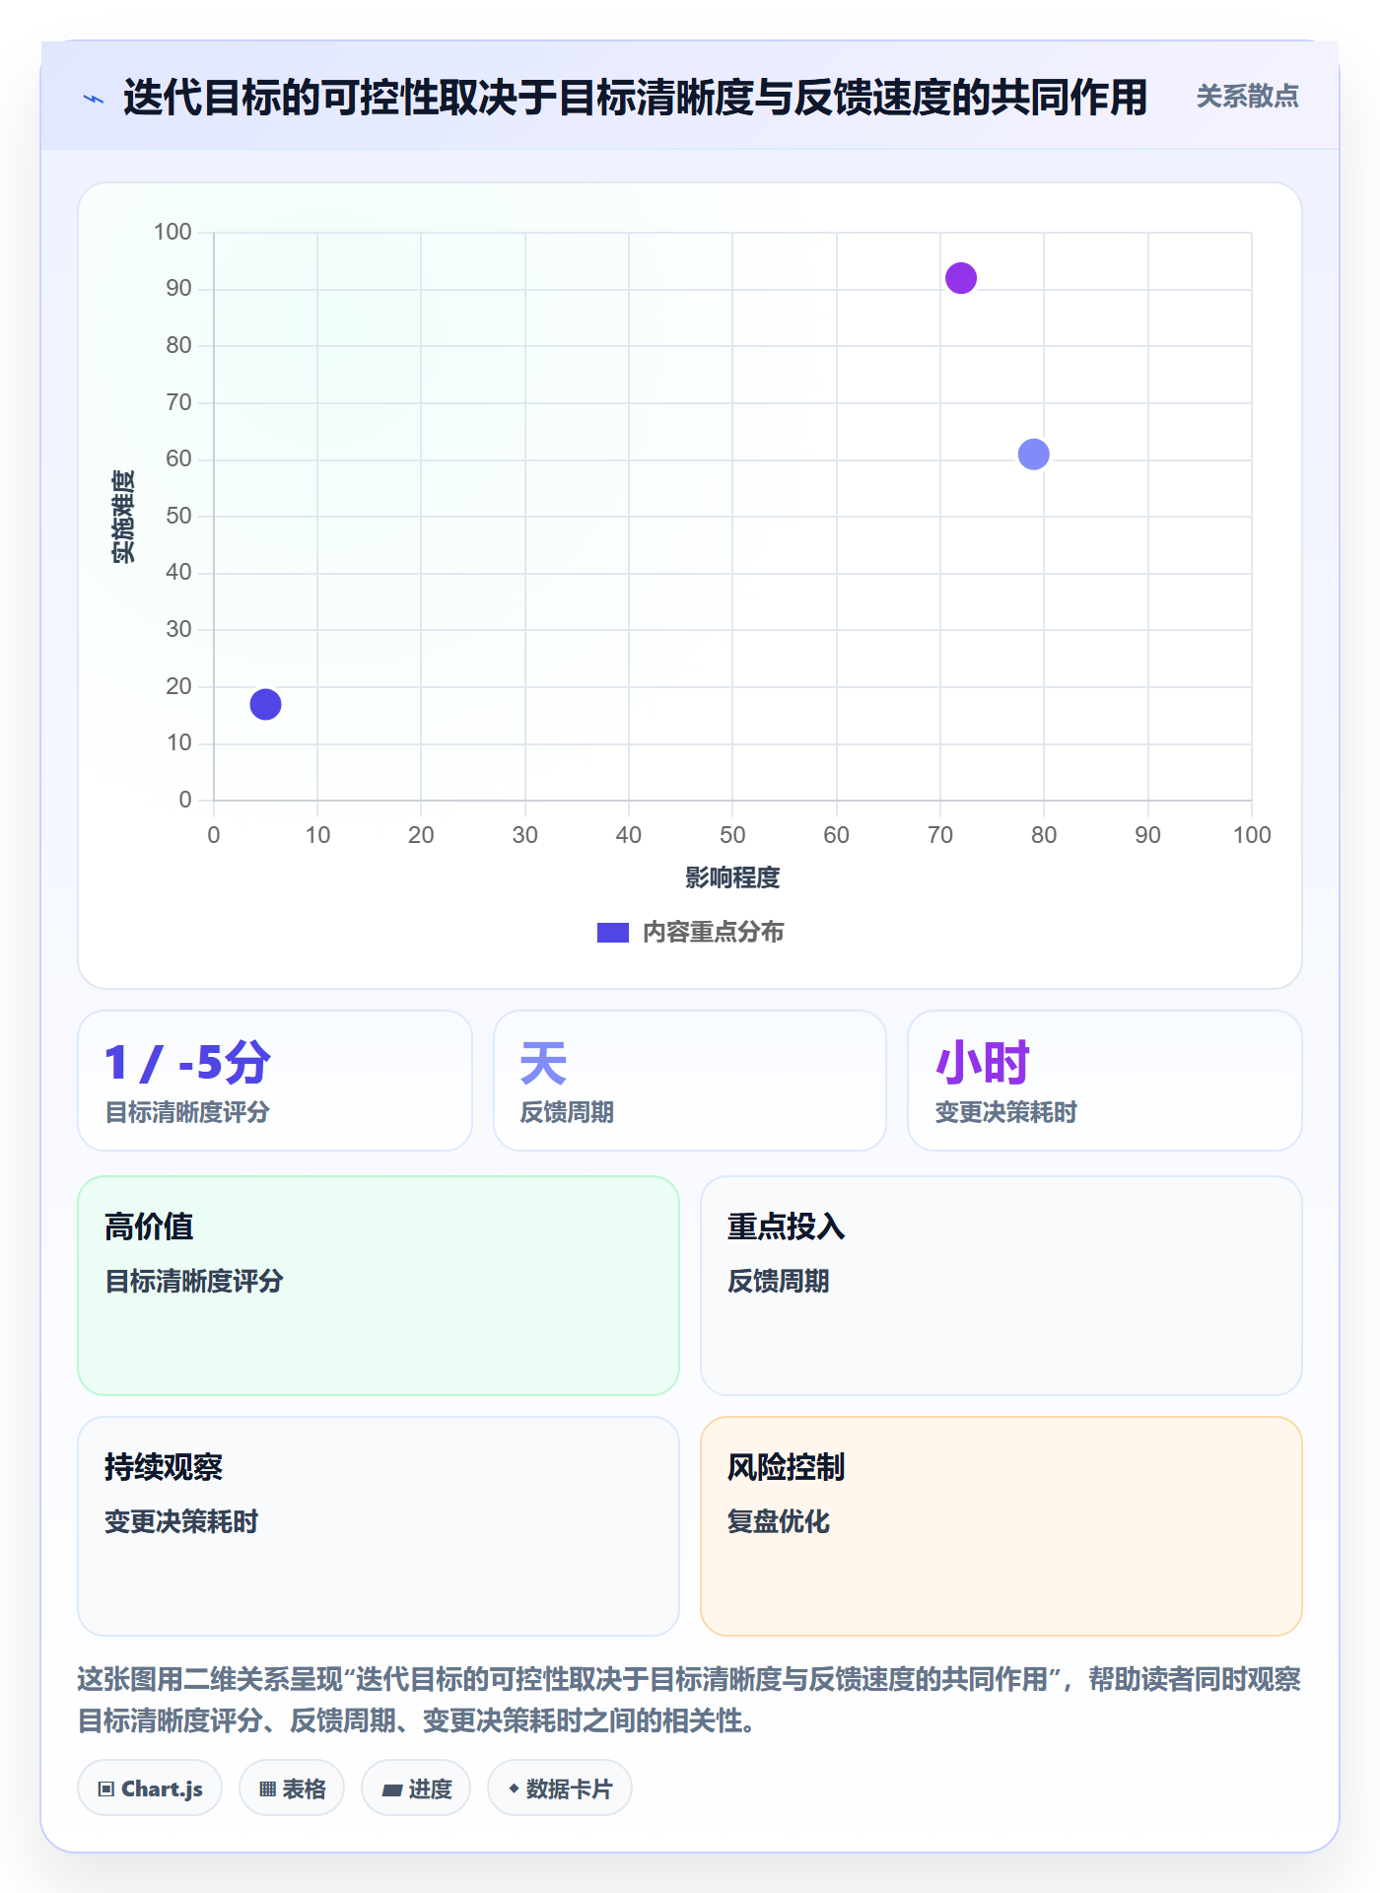Select the 重点投入 quadrant card
Screen dimensions: 1380x1893
click(1001, 1286)
